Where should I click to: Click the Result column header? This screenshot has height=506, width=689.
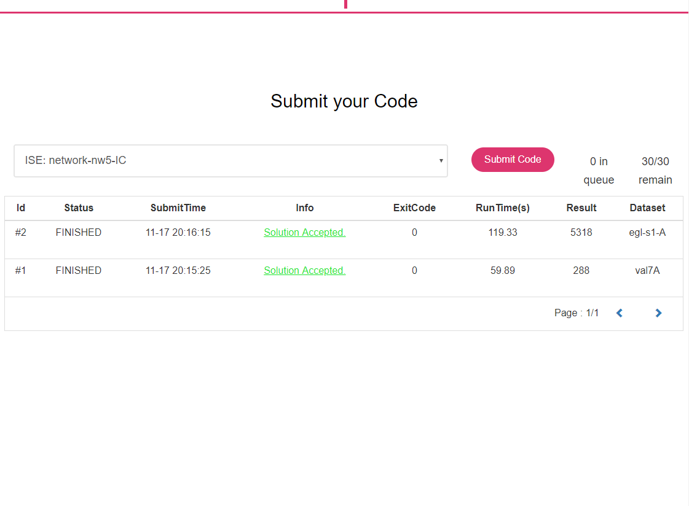[581, 208]
